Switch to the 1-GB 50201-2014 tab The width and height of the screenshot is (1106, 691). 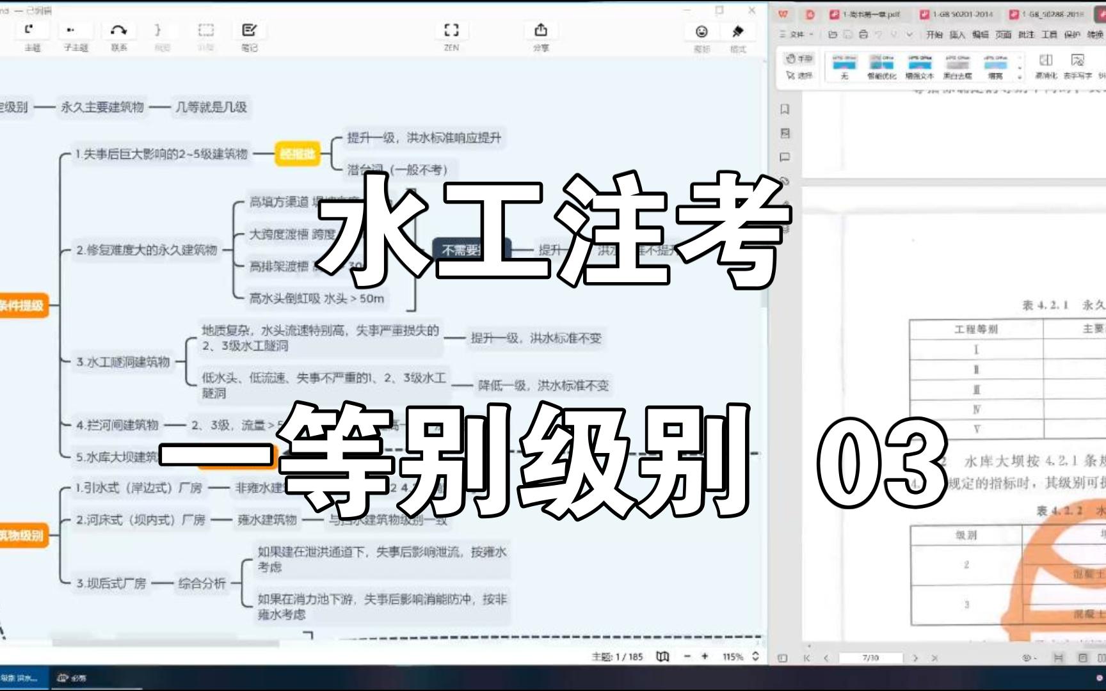tap(957, 14)
